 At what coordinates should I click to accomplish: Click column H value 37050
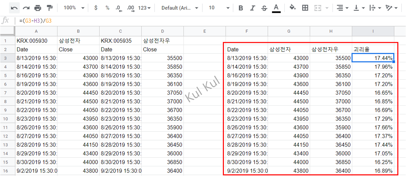331,92
